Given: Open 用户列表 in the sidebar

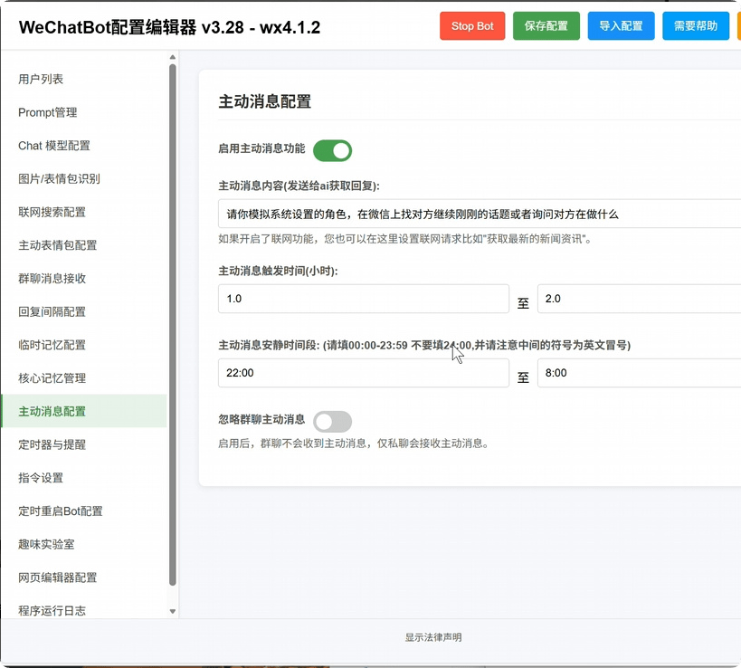Looking at the screenshot, I should pyautogui.click(x=84, y=79).
